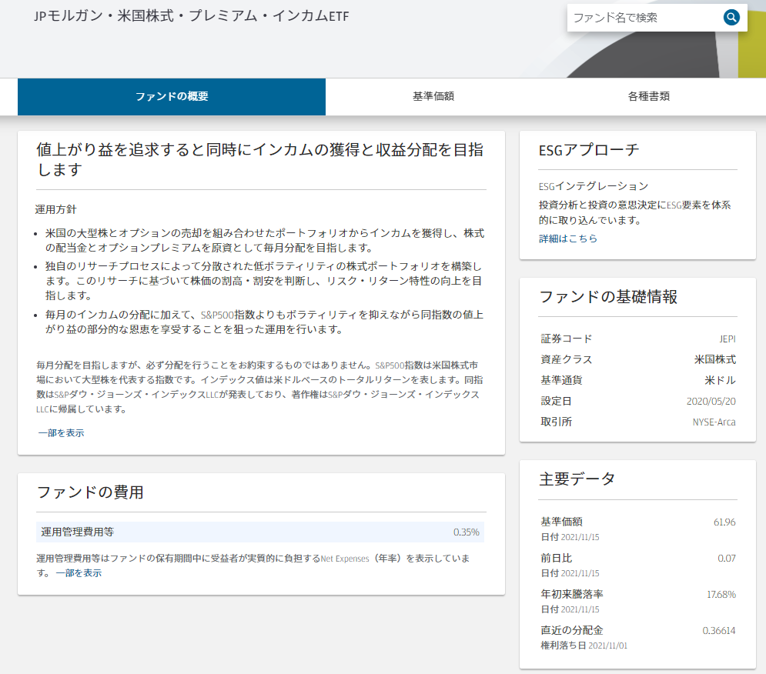
Task: Click the 基準価額 value 61.96
Action: click(724, 522)
